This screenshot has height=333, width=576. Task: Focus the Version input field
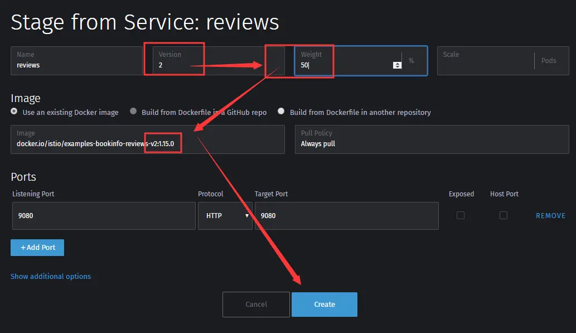click(x=219, y=61)
